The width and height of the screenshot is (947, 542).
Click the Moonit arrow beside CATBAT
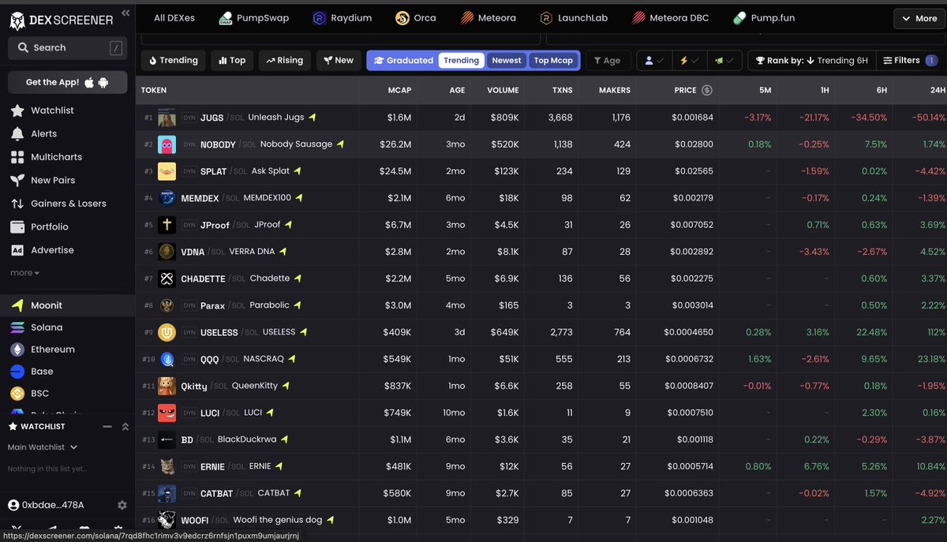(299, 493)
